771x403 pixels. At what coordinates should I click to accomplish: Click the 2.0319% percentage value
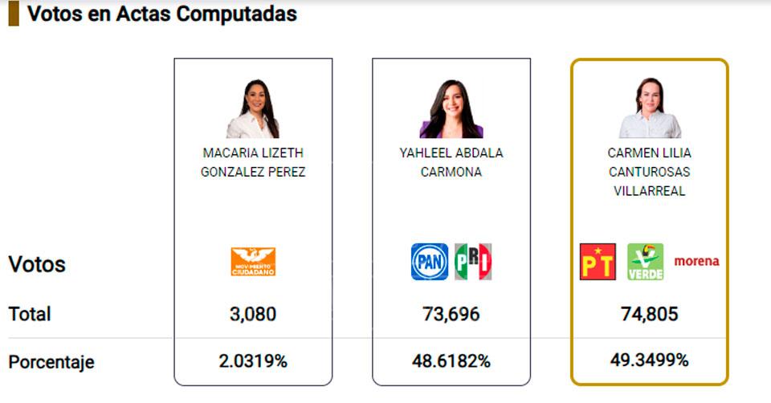pos(253,361)
